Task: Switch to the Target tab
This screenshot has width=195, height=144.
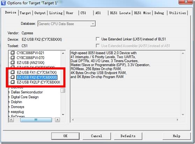Action: tap(26, 13)
